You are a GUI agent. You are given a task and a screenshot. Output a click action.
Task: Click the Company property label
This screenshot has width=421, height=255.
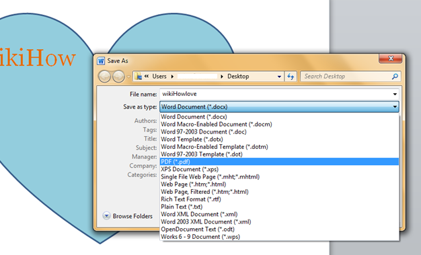(143, 166)
